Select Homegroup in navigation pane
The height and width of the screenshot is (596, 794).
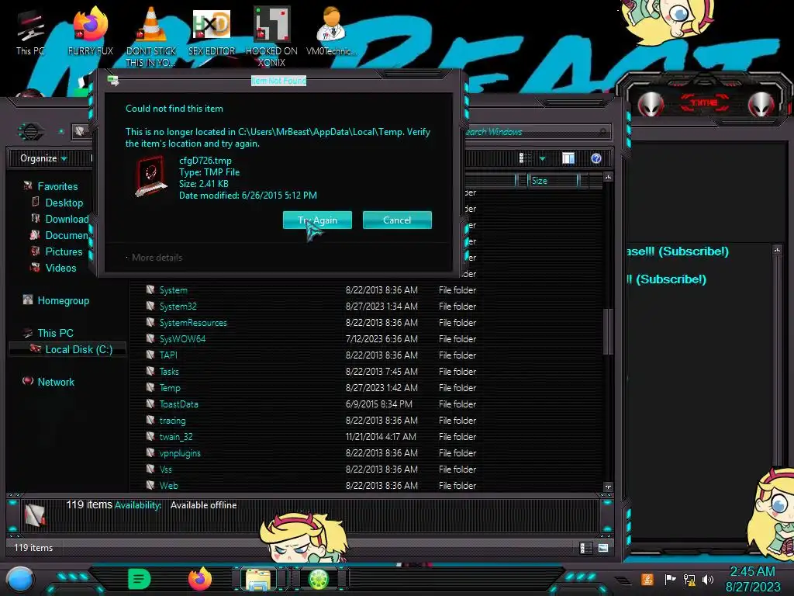(x=63, y=300)
